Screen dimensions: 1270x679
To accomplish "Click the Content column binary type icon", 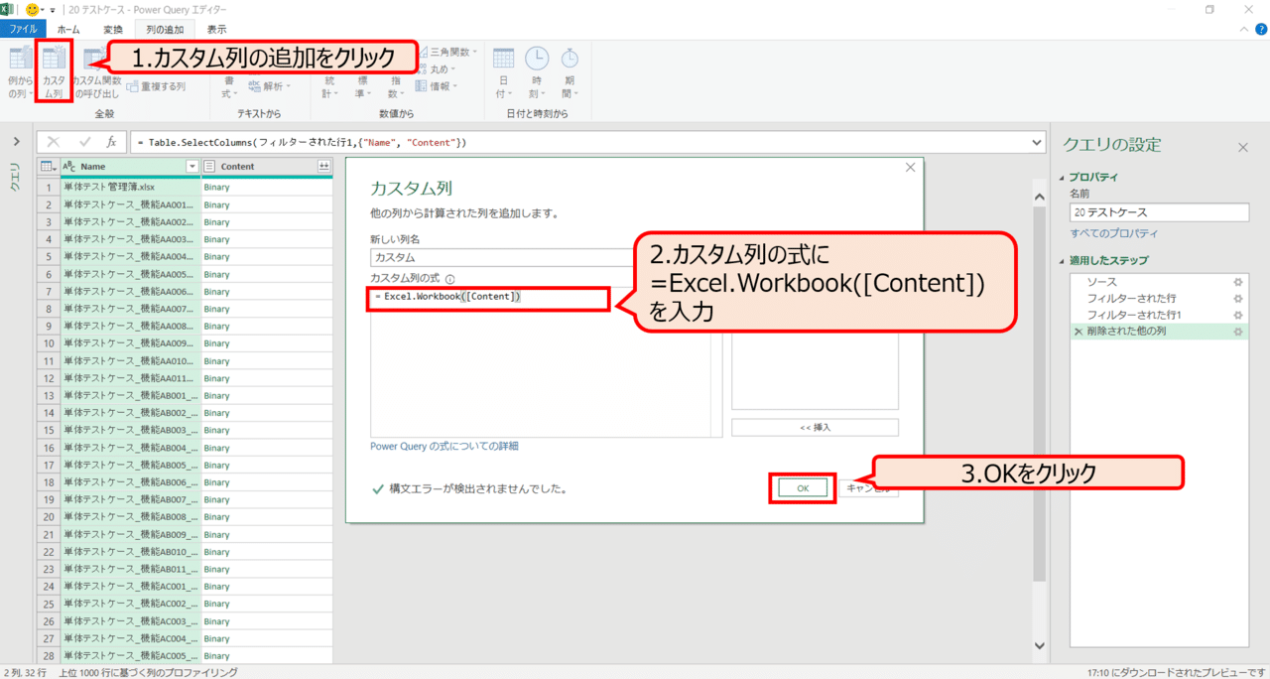I will click(x=209, y=167).
